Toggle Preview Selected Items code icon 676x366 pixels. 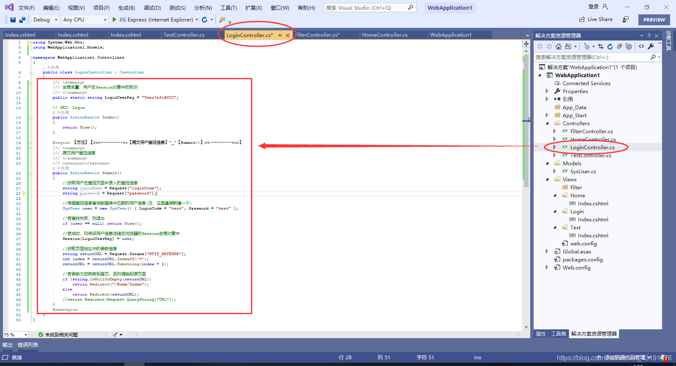tap(641, 46)
